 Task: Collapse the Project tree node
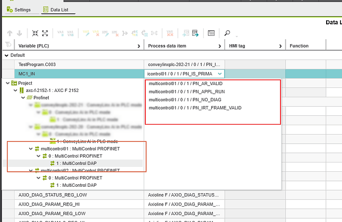click(7, 83)
